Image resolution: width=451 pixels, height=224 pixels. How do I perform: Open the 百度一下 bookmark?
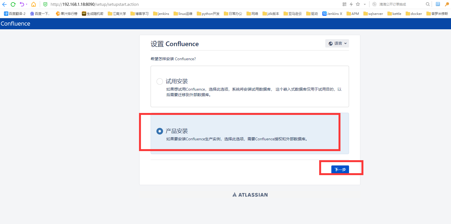tap(40, 14)
